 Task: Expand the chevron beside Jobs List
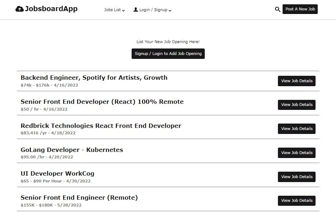124,10
